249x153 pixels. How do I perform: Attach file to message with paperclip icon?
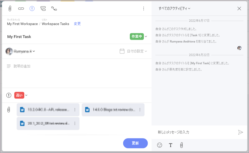point(181,145)
